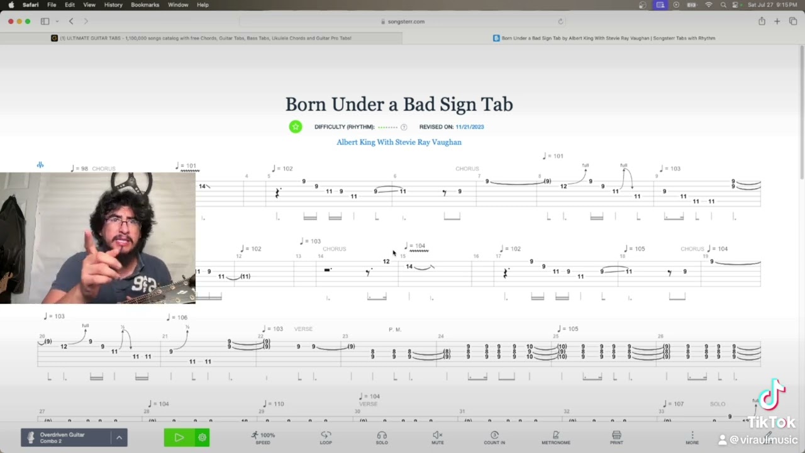Open the date and time Sat Jul 27

[x=773, y=5]
